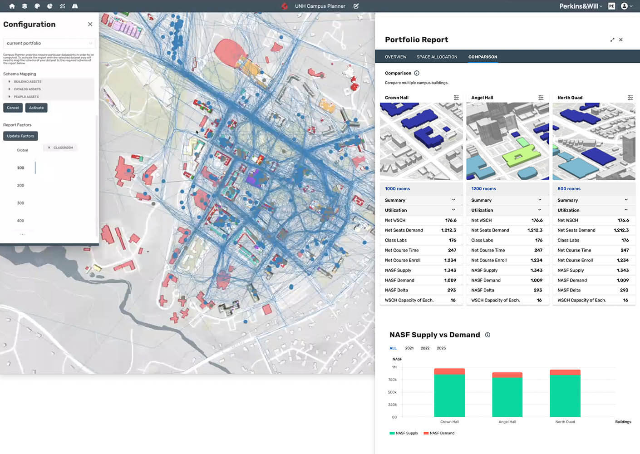Select the color palette icon
Viewport: 640px width, 454px height.
pos(37,6)
